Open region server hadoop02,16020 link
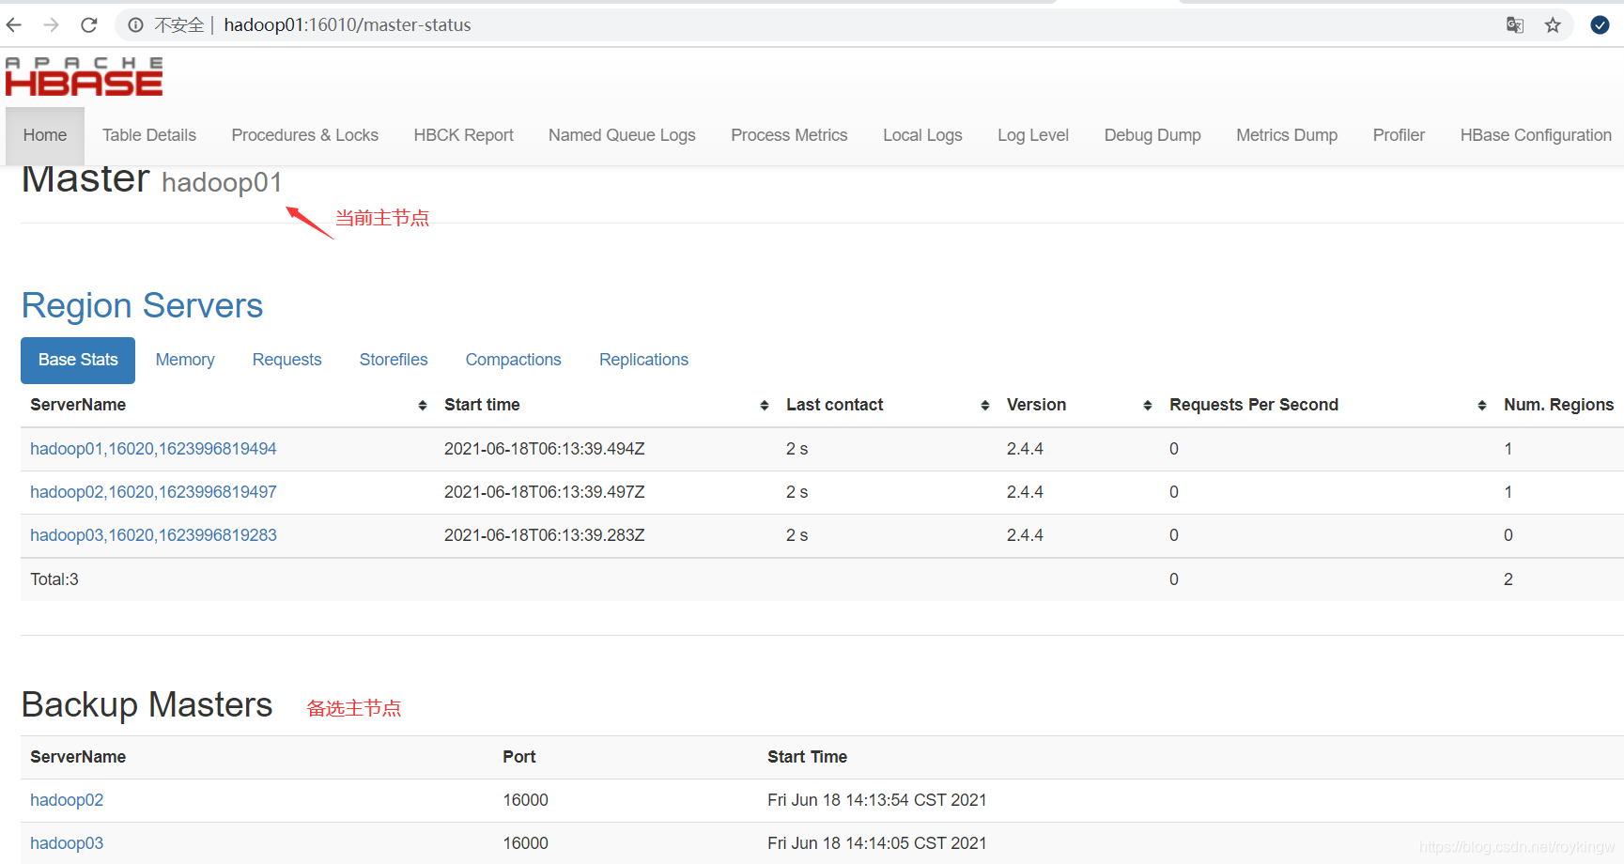Viewport: 1624px width, 864px height. coord(153,492)
